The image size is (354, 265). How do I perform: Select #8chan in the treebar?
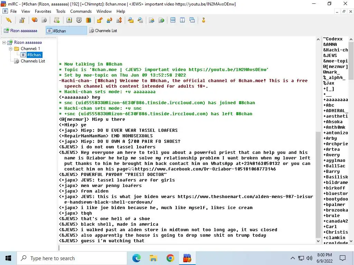(34, 55)
